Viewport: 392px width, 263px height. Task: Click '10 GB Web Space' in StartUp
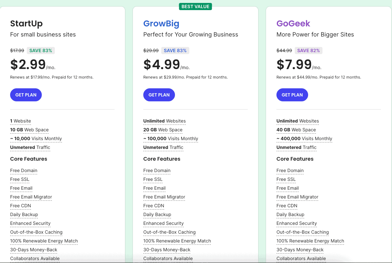point(29,130)
